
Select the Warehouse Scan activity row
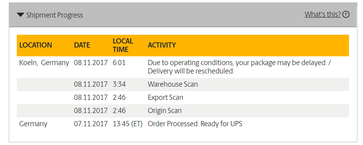(x=182, y=84)
